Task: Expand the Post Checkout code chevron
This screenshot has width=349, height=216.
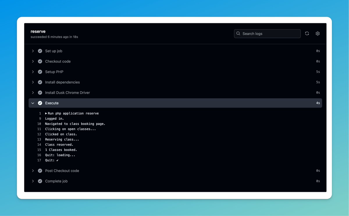Action: (x=33, y=171)
